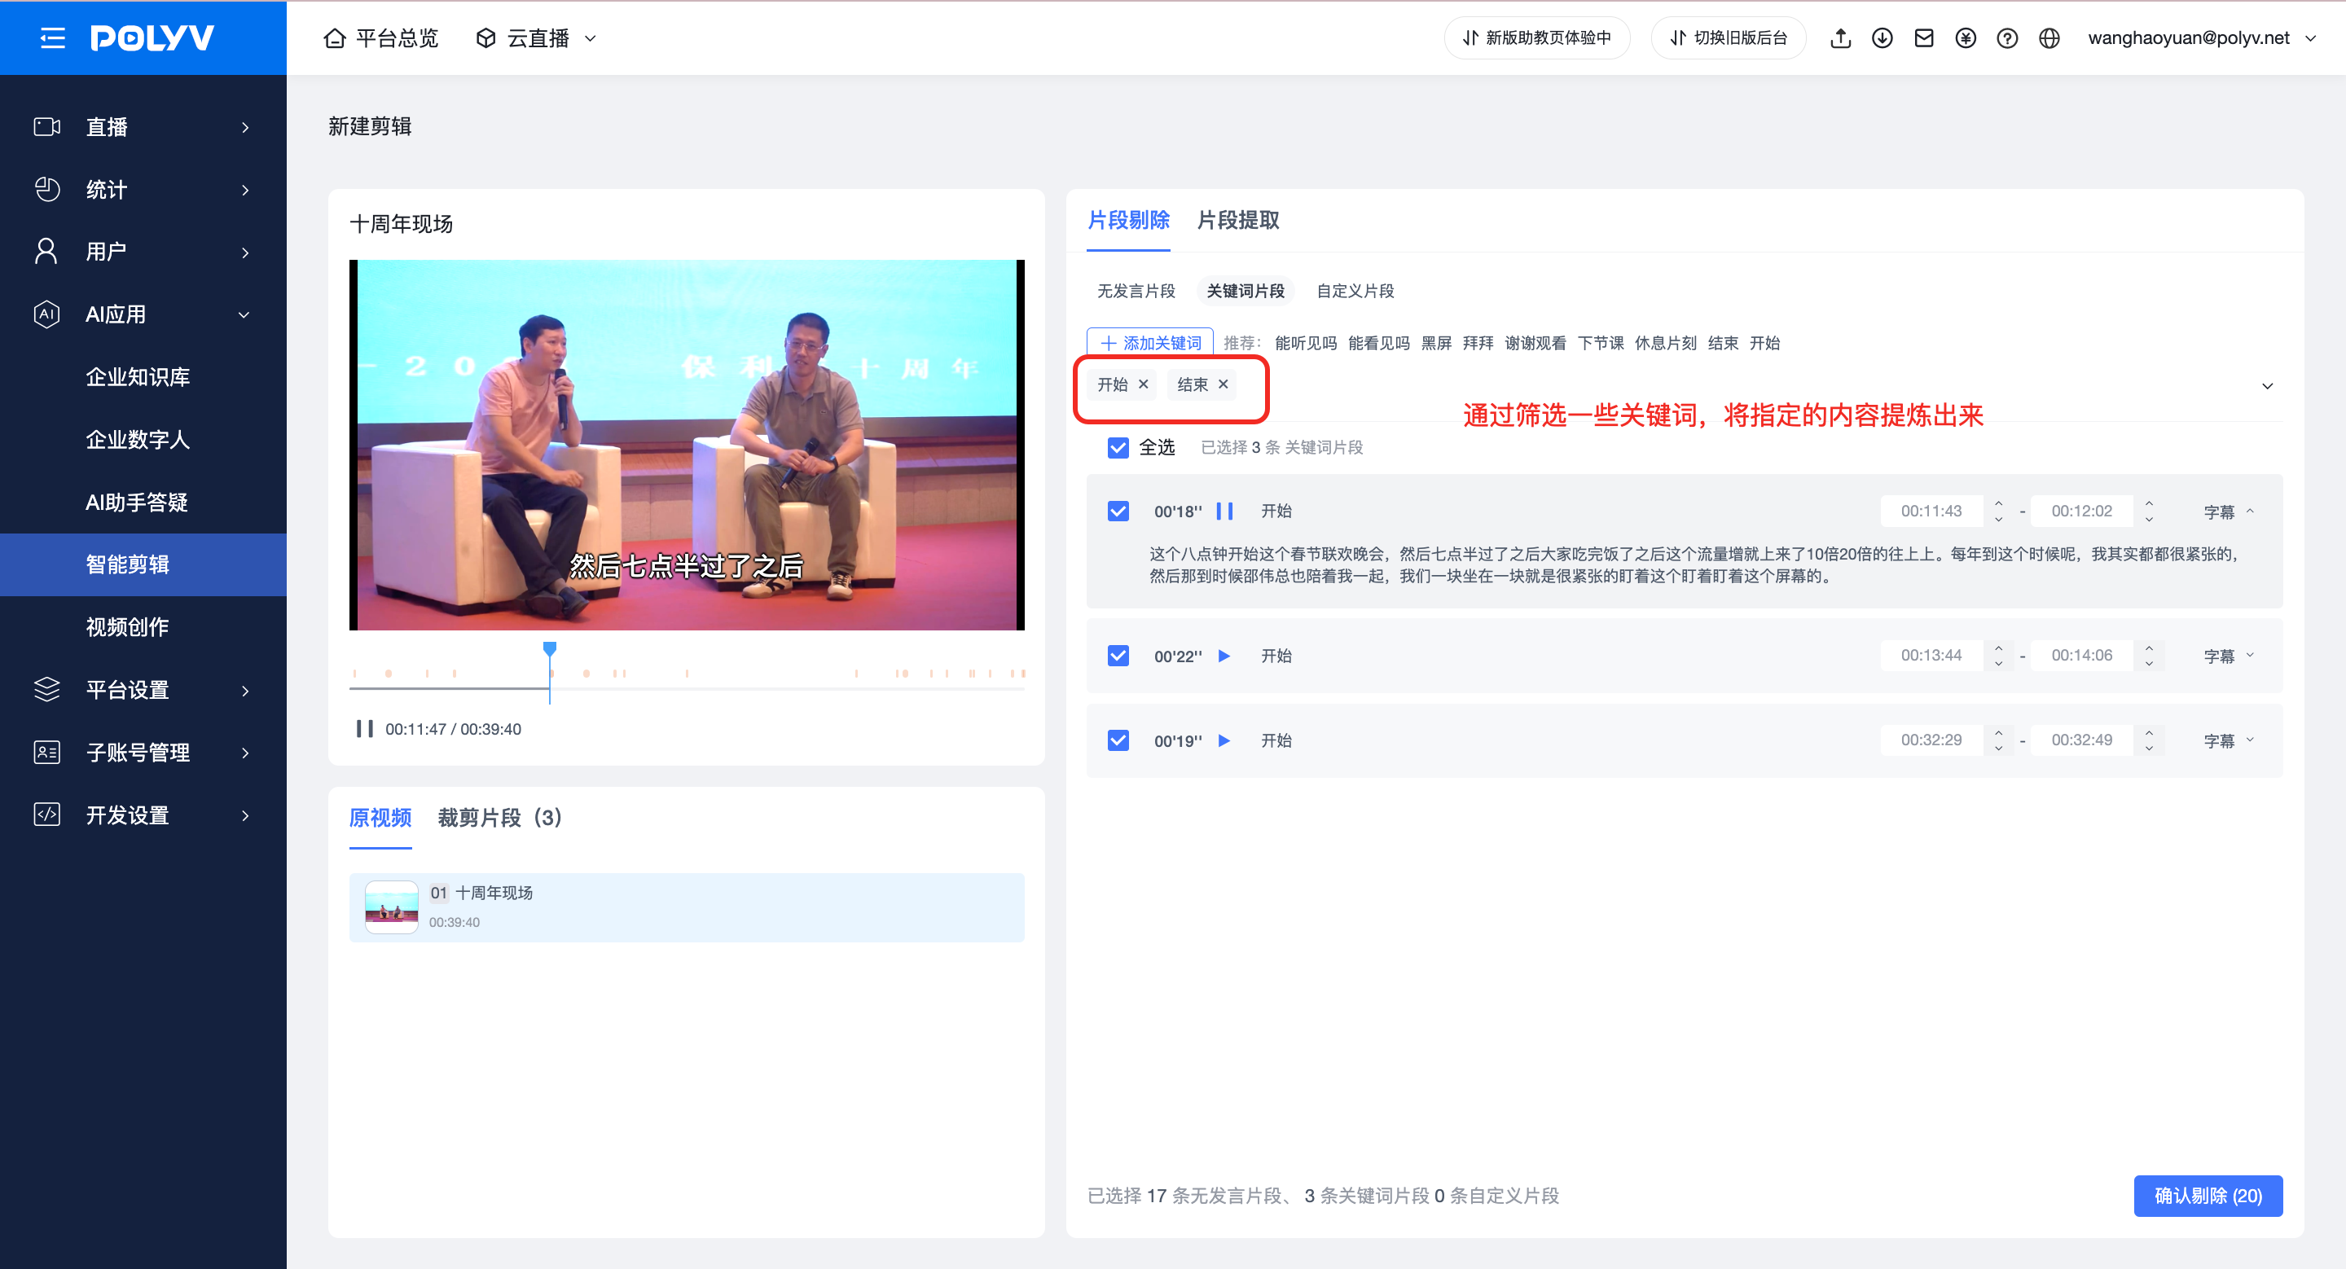Image resolution: width=2346 pixels, height=1269 pixels.
Task: Expand 字幕 subtitles for 00:13:44 segment
Action: [x=2229, y=656]
